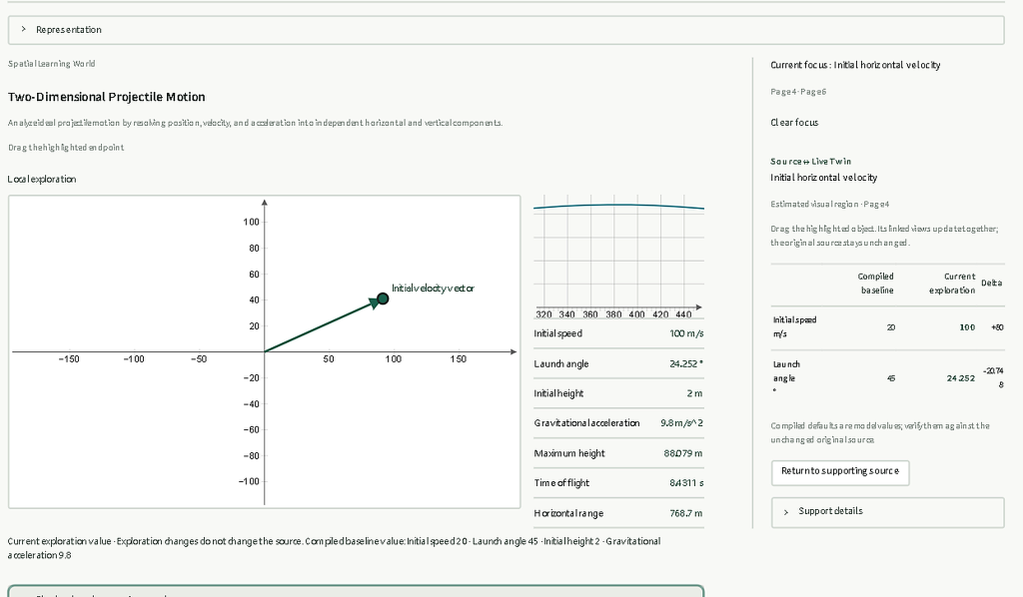Viewport: 1023px width, 597px height.
Task: Expand the Support details panel
Action: click(x=887, y=511)
